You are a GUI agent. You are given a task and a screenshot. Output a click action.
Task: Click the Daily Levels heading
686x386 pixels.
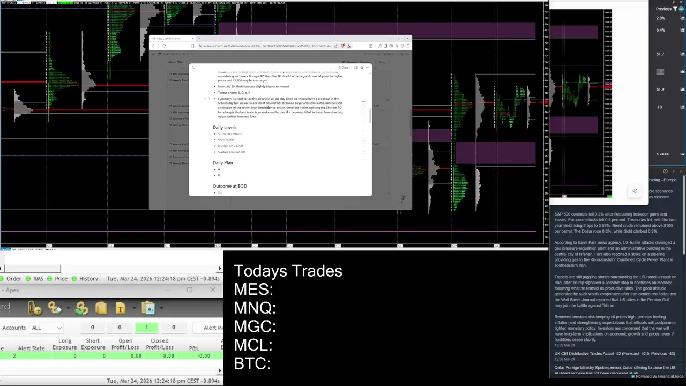225,127
